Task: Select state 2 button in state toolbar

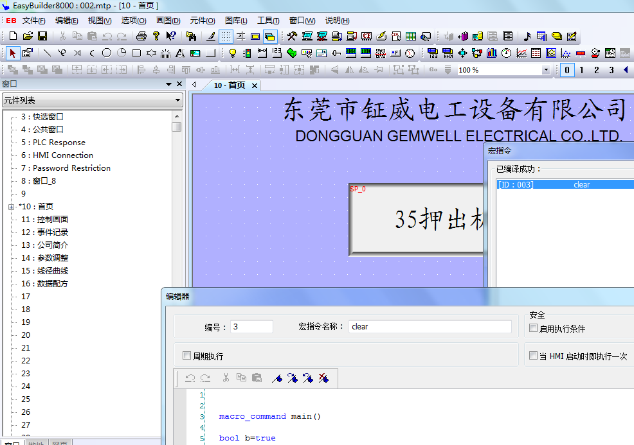Action: 596,70
